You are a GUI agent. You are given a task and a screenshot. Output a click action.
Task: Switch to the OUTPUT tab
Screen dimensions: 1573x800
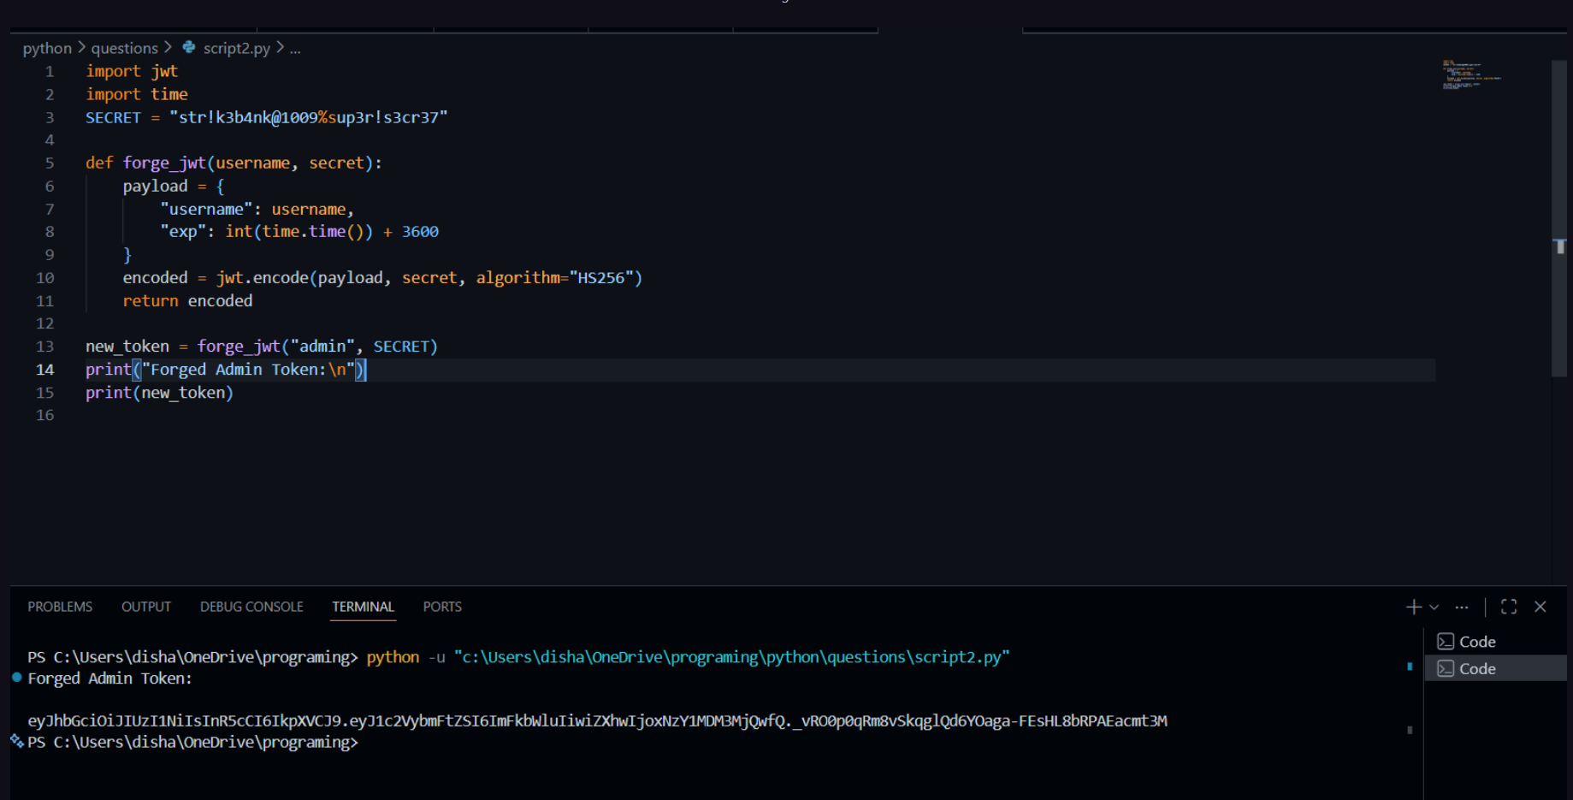[x=146, y=607]
